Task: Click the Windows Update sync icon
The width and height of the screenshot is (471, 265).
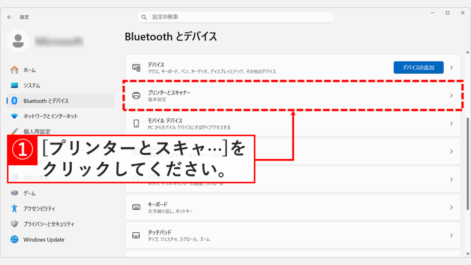Action: 14,239
